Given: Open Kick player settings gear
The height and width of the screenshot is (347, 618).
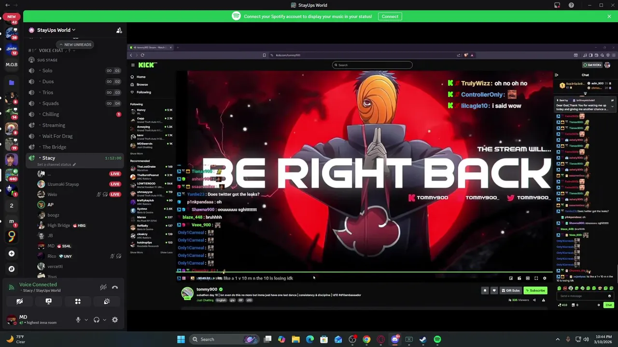Looking at the screenshot, I should coord(545,278).
